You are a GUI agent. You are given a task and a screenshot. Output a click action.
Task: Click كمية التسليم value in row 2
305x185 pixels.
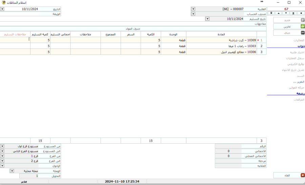[x=40, y=46]
